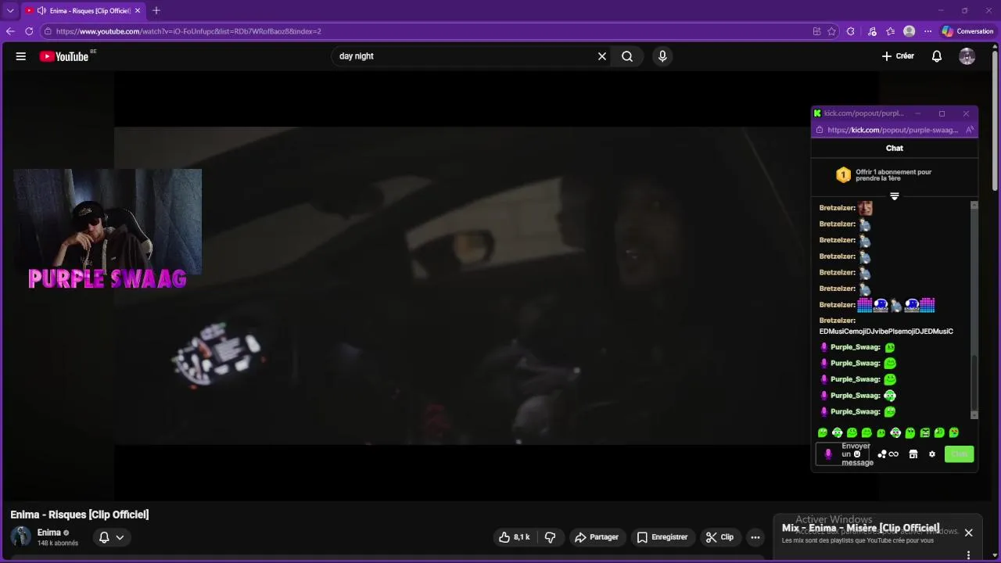Run search with the magnifier button
Viewport: 1001px width, 563px height.
pyautogui.click(x=627, y=56)
